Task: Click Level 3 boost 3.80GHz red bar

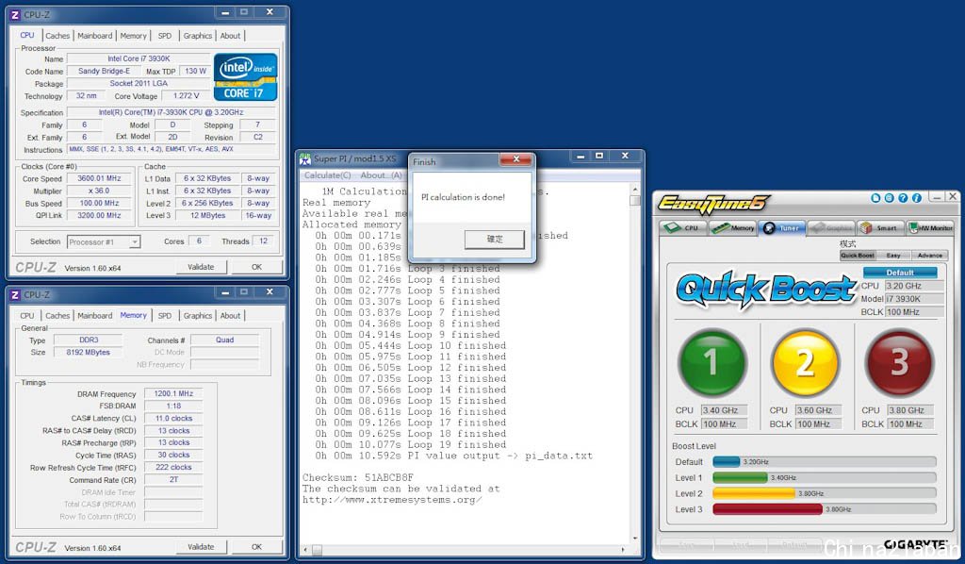Action: 824,509
